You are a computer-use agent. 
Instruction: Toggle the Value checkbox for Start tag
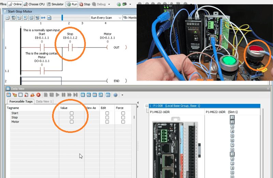click(x=72, y=113)
